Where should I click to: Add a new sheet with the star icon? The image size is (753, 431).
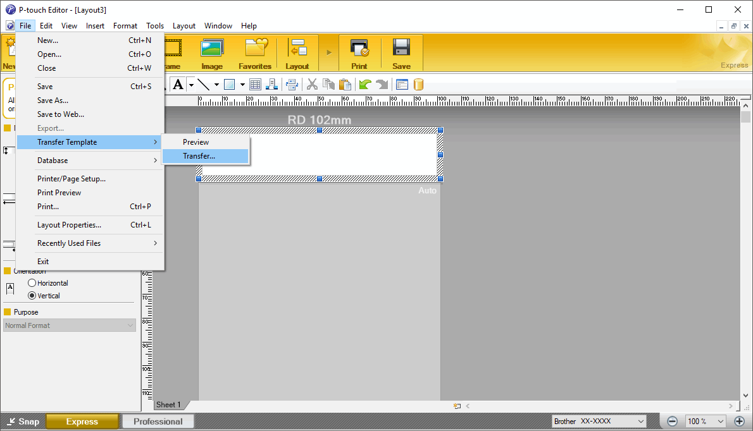click(457, 406)
